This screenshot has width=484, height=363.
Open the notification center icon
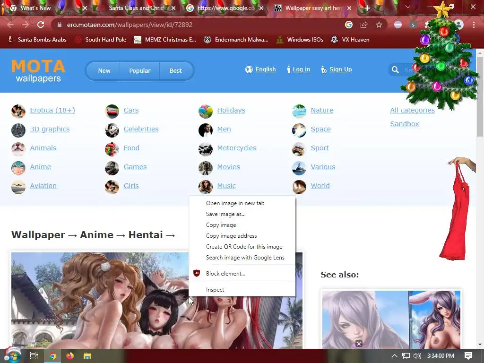468,356
